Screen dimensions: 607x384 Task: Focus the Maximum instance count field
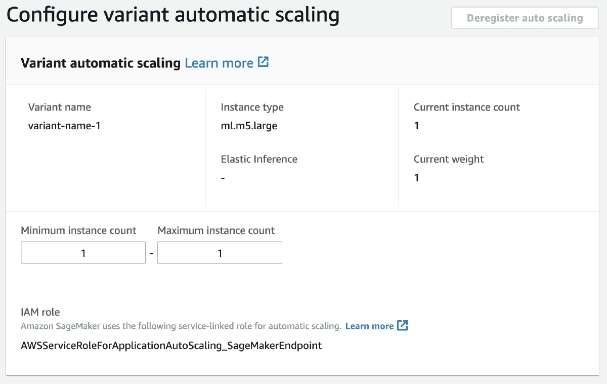click(x=220, y=253)
